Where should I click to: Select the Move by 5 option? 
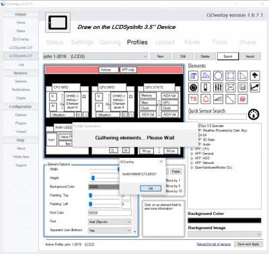pyautogui.click(x=173, y=186)
